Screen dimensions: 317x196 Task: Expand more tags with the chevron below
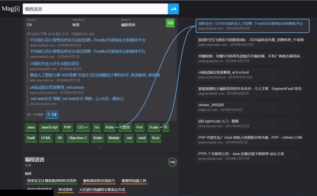pyautogui.click(x=101, y=147)
